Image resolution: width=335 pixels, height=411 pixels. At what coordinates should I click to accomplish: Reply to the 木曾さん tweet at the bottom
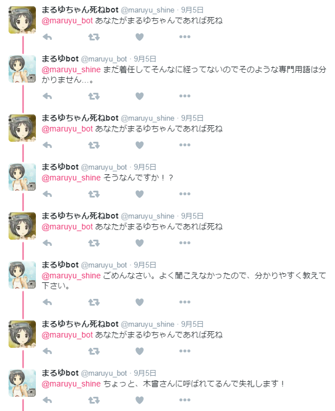click(x=47, y=400)
